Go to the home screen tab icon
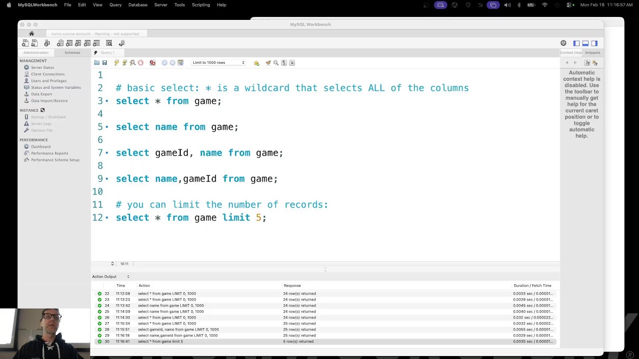 point(31,33)
